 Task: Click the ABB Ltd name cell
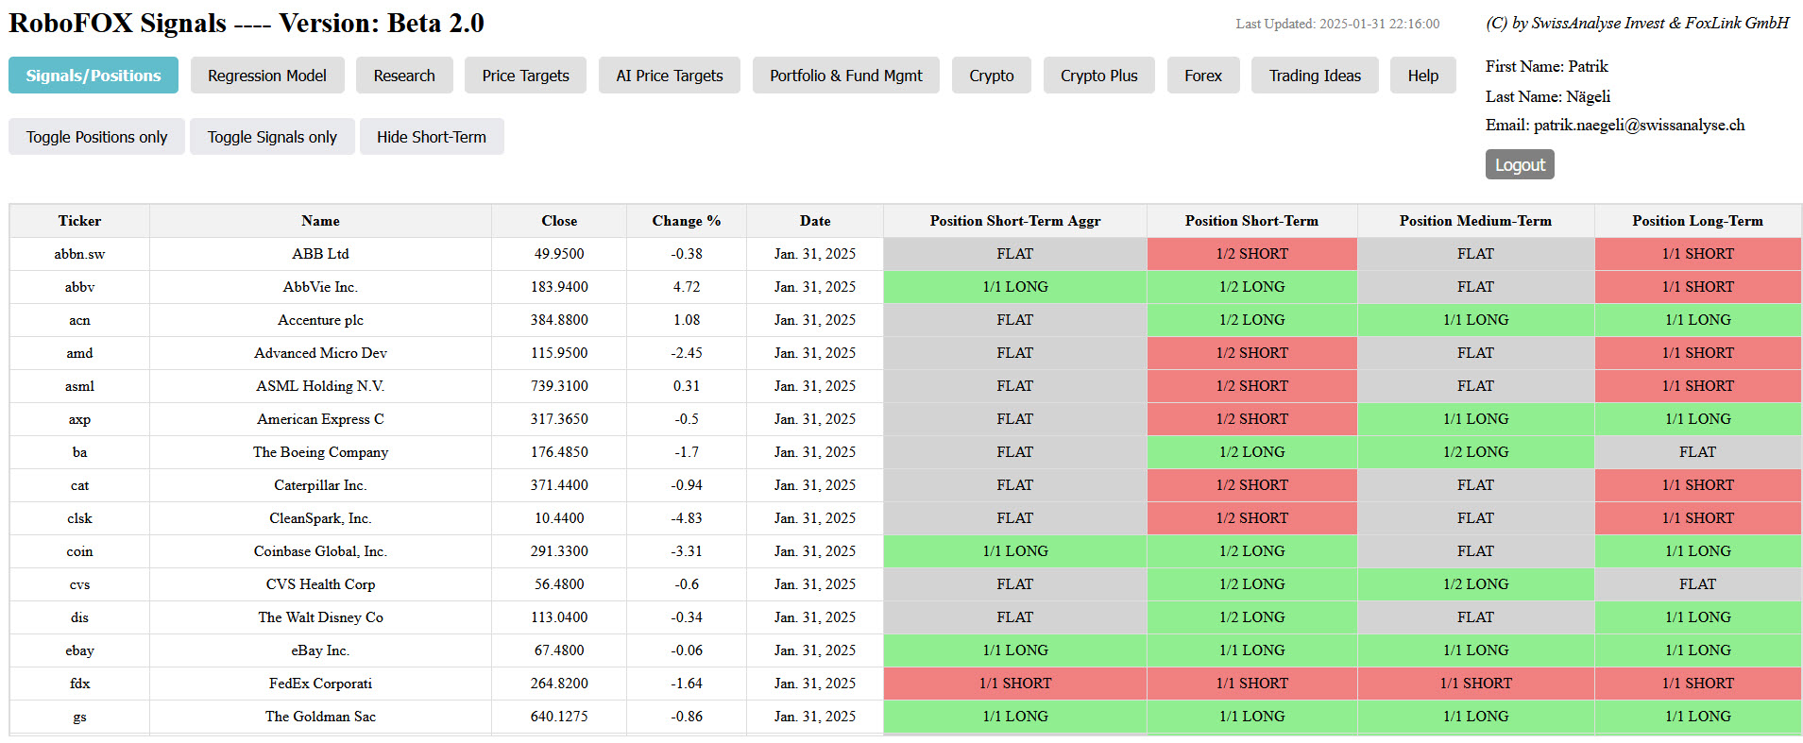pyautogui.click(x=320, y=254)
